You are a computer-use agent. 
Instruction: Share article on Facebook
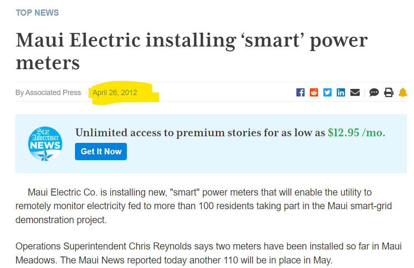(300, 93)
